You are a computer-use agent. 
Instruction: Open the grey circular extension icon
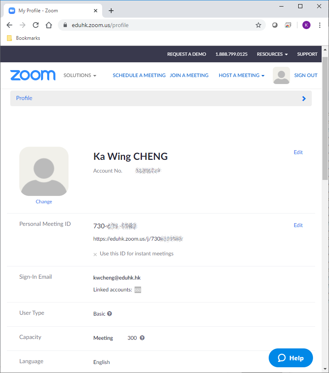tap(275, 25)
